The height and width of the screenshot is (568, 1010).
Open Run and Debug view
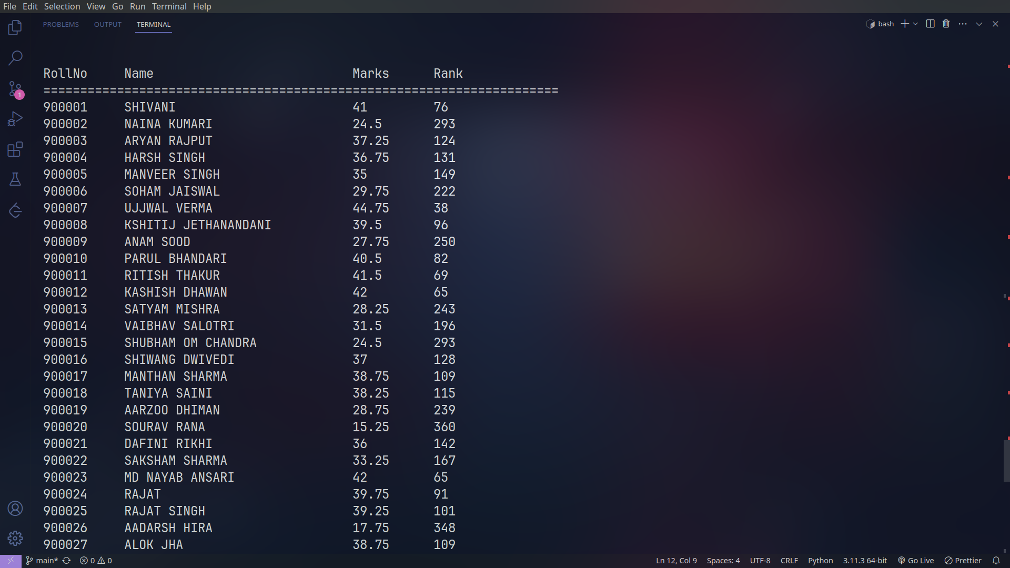coord(15,119)
